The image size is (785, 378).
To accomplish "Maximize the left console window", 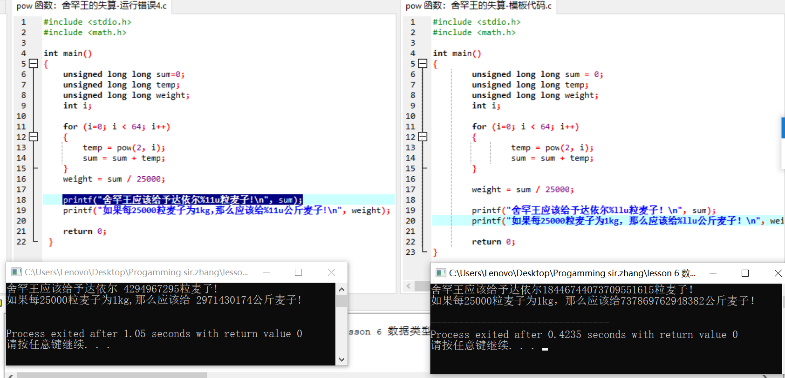I will [x=299, y=272].
